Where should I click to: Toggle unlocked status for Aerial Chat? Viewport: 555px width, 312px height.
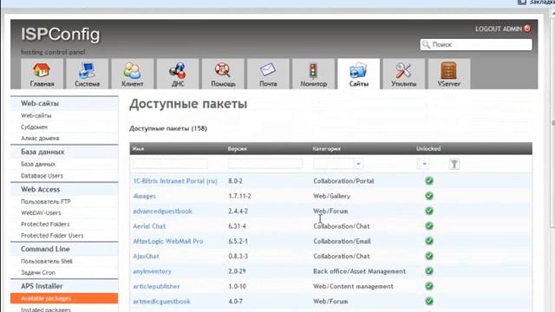pyautogui.click(x=429, y=226)
